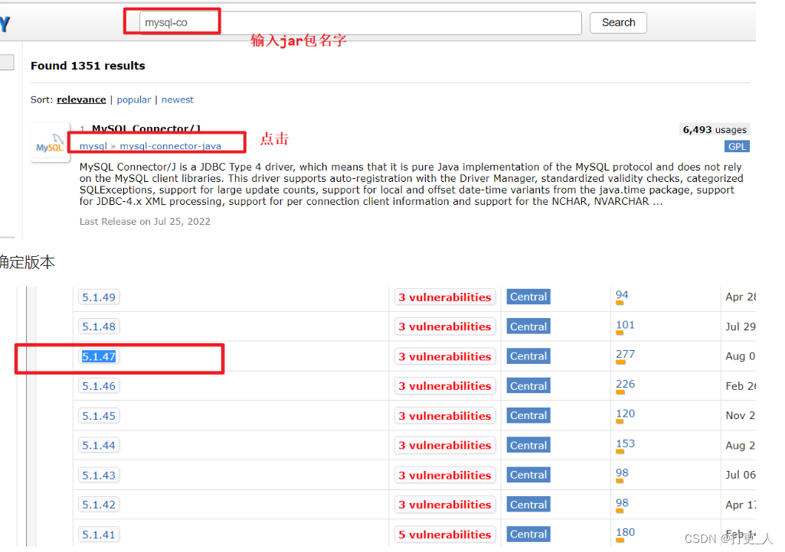Open the mysql-connector-java artifact link
The height and width of the screenshot is (552, 785).
pos(170,146)
